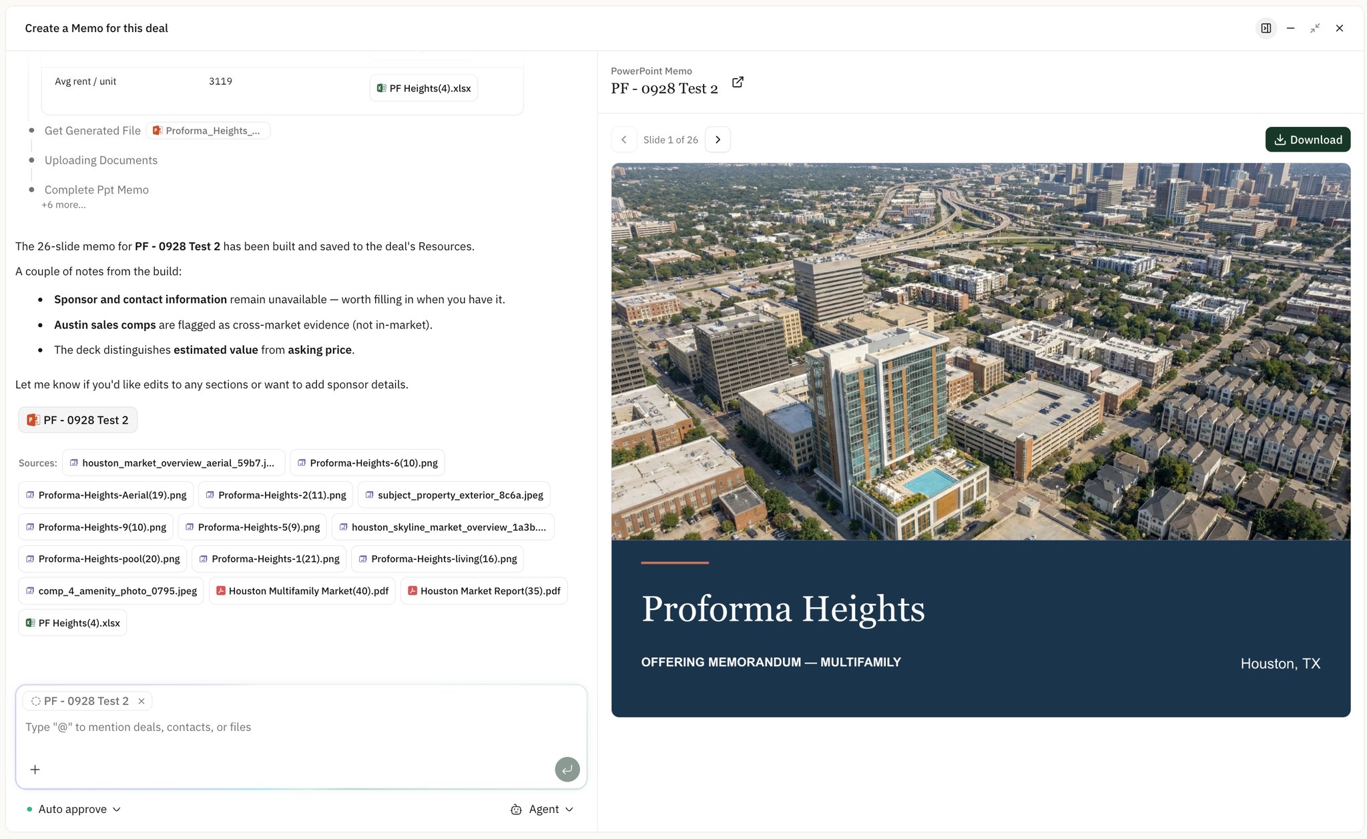The image size is (1367, 839).
Task: Open PF Heights(4).xlsx in sources list
Action: point(73,623)
